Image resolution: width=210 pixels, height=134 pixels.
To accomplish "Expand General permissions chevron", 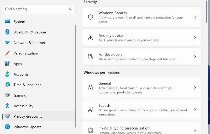I will point(195,88).
